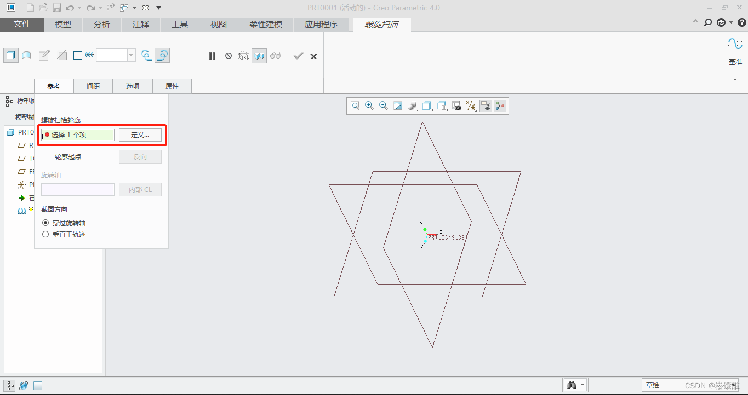The image size is (748, 395).
Task: Click the green checkmark to accept feature
Action: click(298, 56)
